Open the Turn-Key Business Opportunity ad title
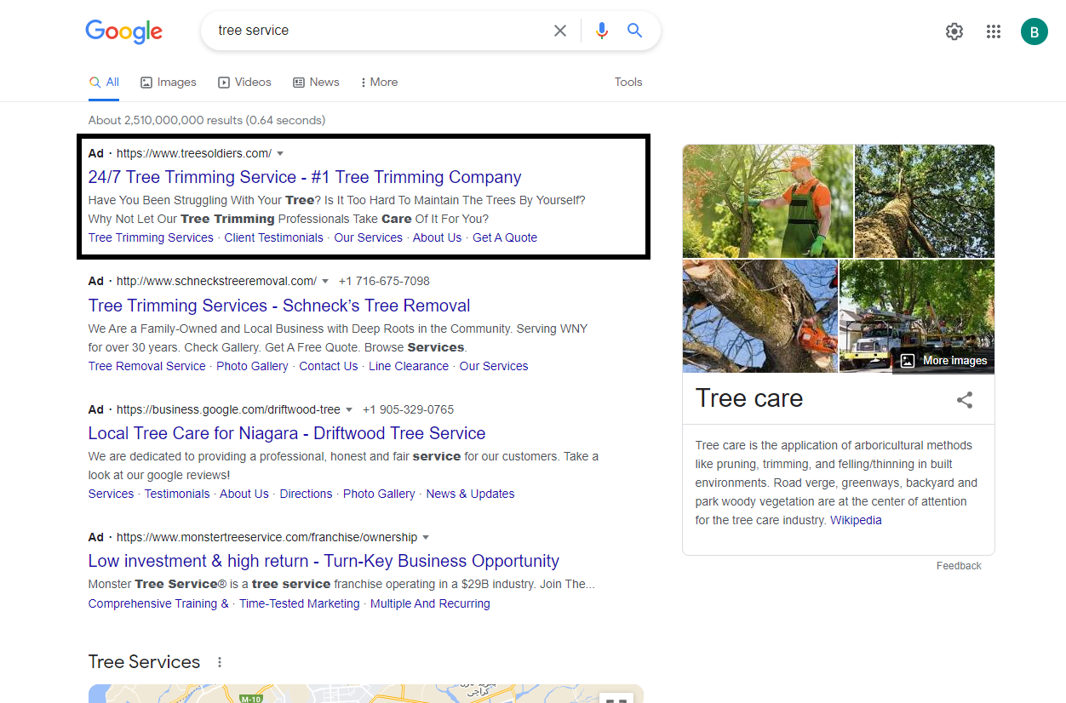This screenshot has height=703, width=1066. [324, 561]
